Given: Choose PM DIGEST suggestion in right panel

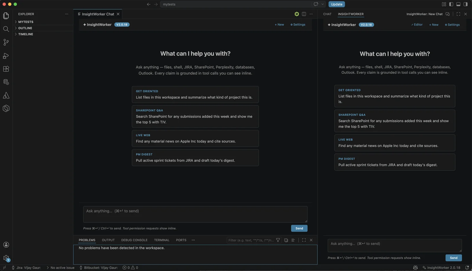Looking at the screenshot, I should 395,162.
